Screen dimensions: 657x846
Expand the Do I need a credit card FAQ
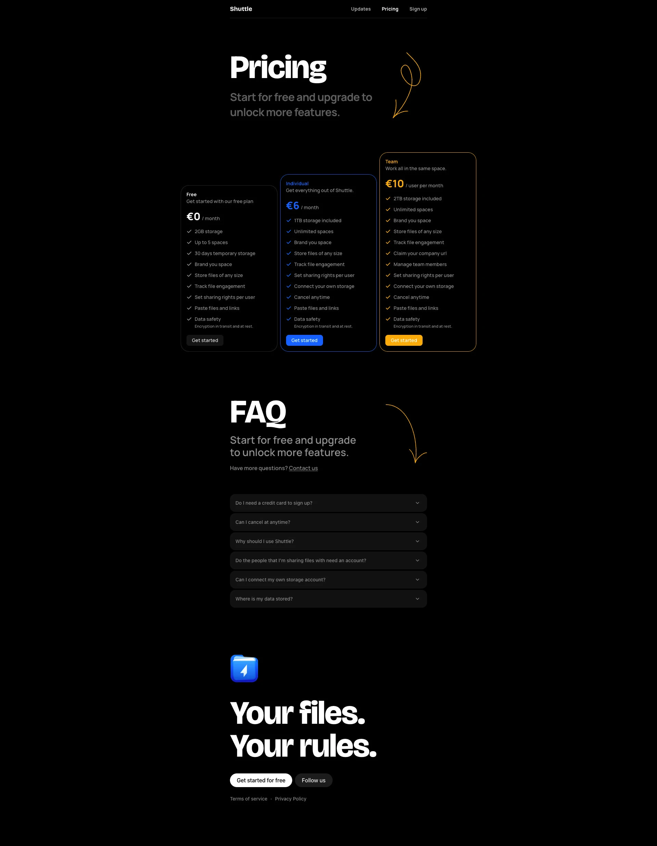pyautogui.click(x=328, y=503)
